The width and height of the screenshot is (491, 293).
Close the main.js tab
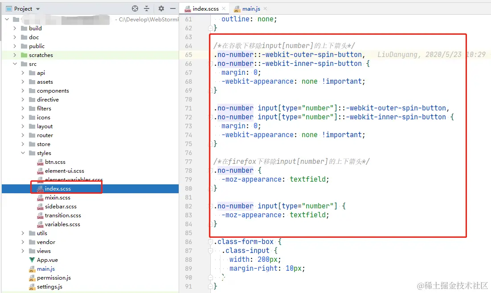click(265, 8)
